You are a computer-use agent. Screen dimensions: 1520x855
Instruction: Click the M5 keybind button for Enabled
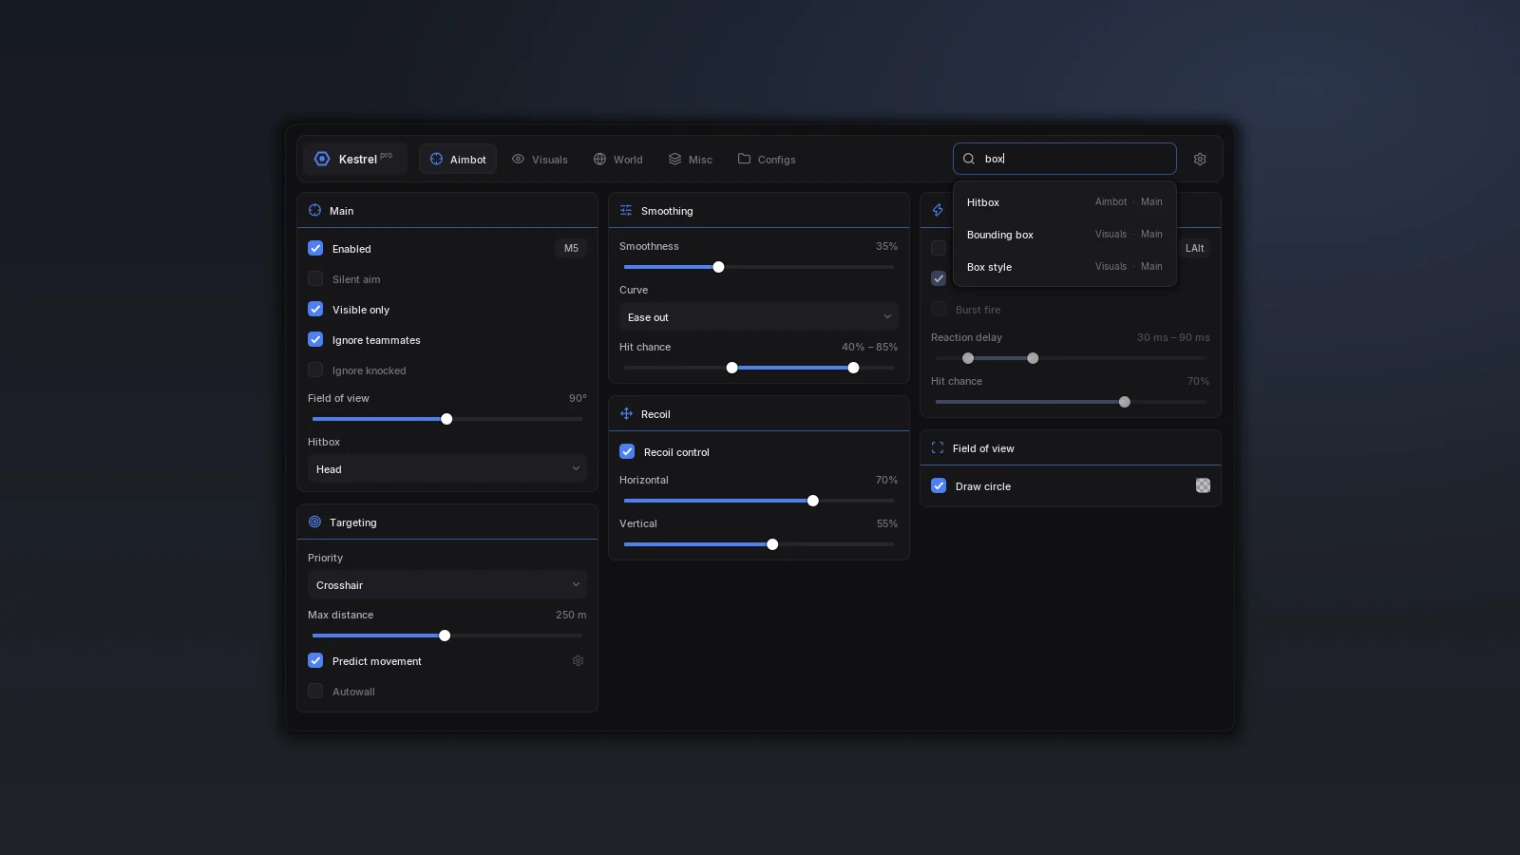pos(571,249)
